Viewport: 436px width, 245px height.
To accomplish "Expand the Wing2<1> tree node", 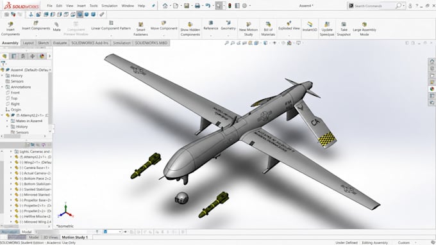I will coord(11,162).
